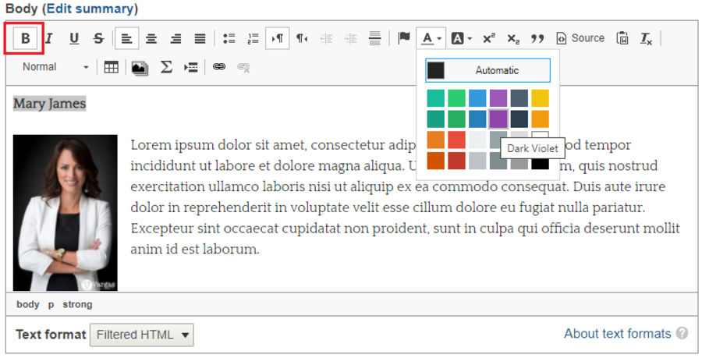
Task: Insert a math formula with sigma icon
Action: point(166,68)
